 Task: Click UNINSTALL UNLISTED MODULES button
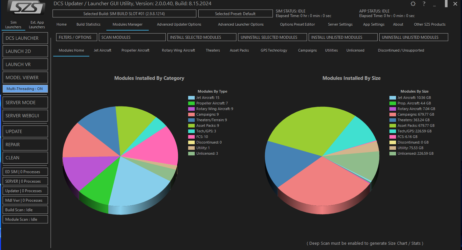(414, 37)
